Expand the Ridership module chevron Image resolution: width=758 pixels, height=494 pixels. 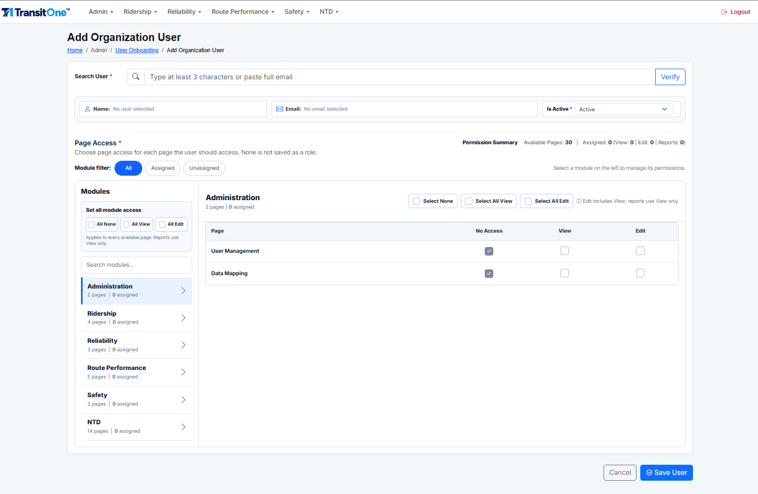pyautogui.click(x=183, y=318)
